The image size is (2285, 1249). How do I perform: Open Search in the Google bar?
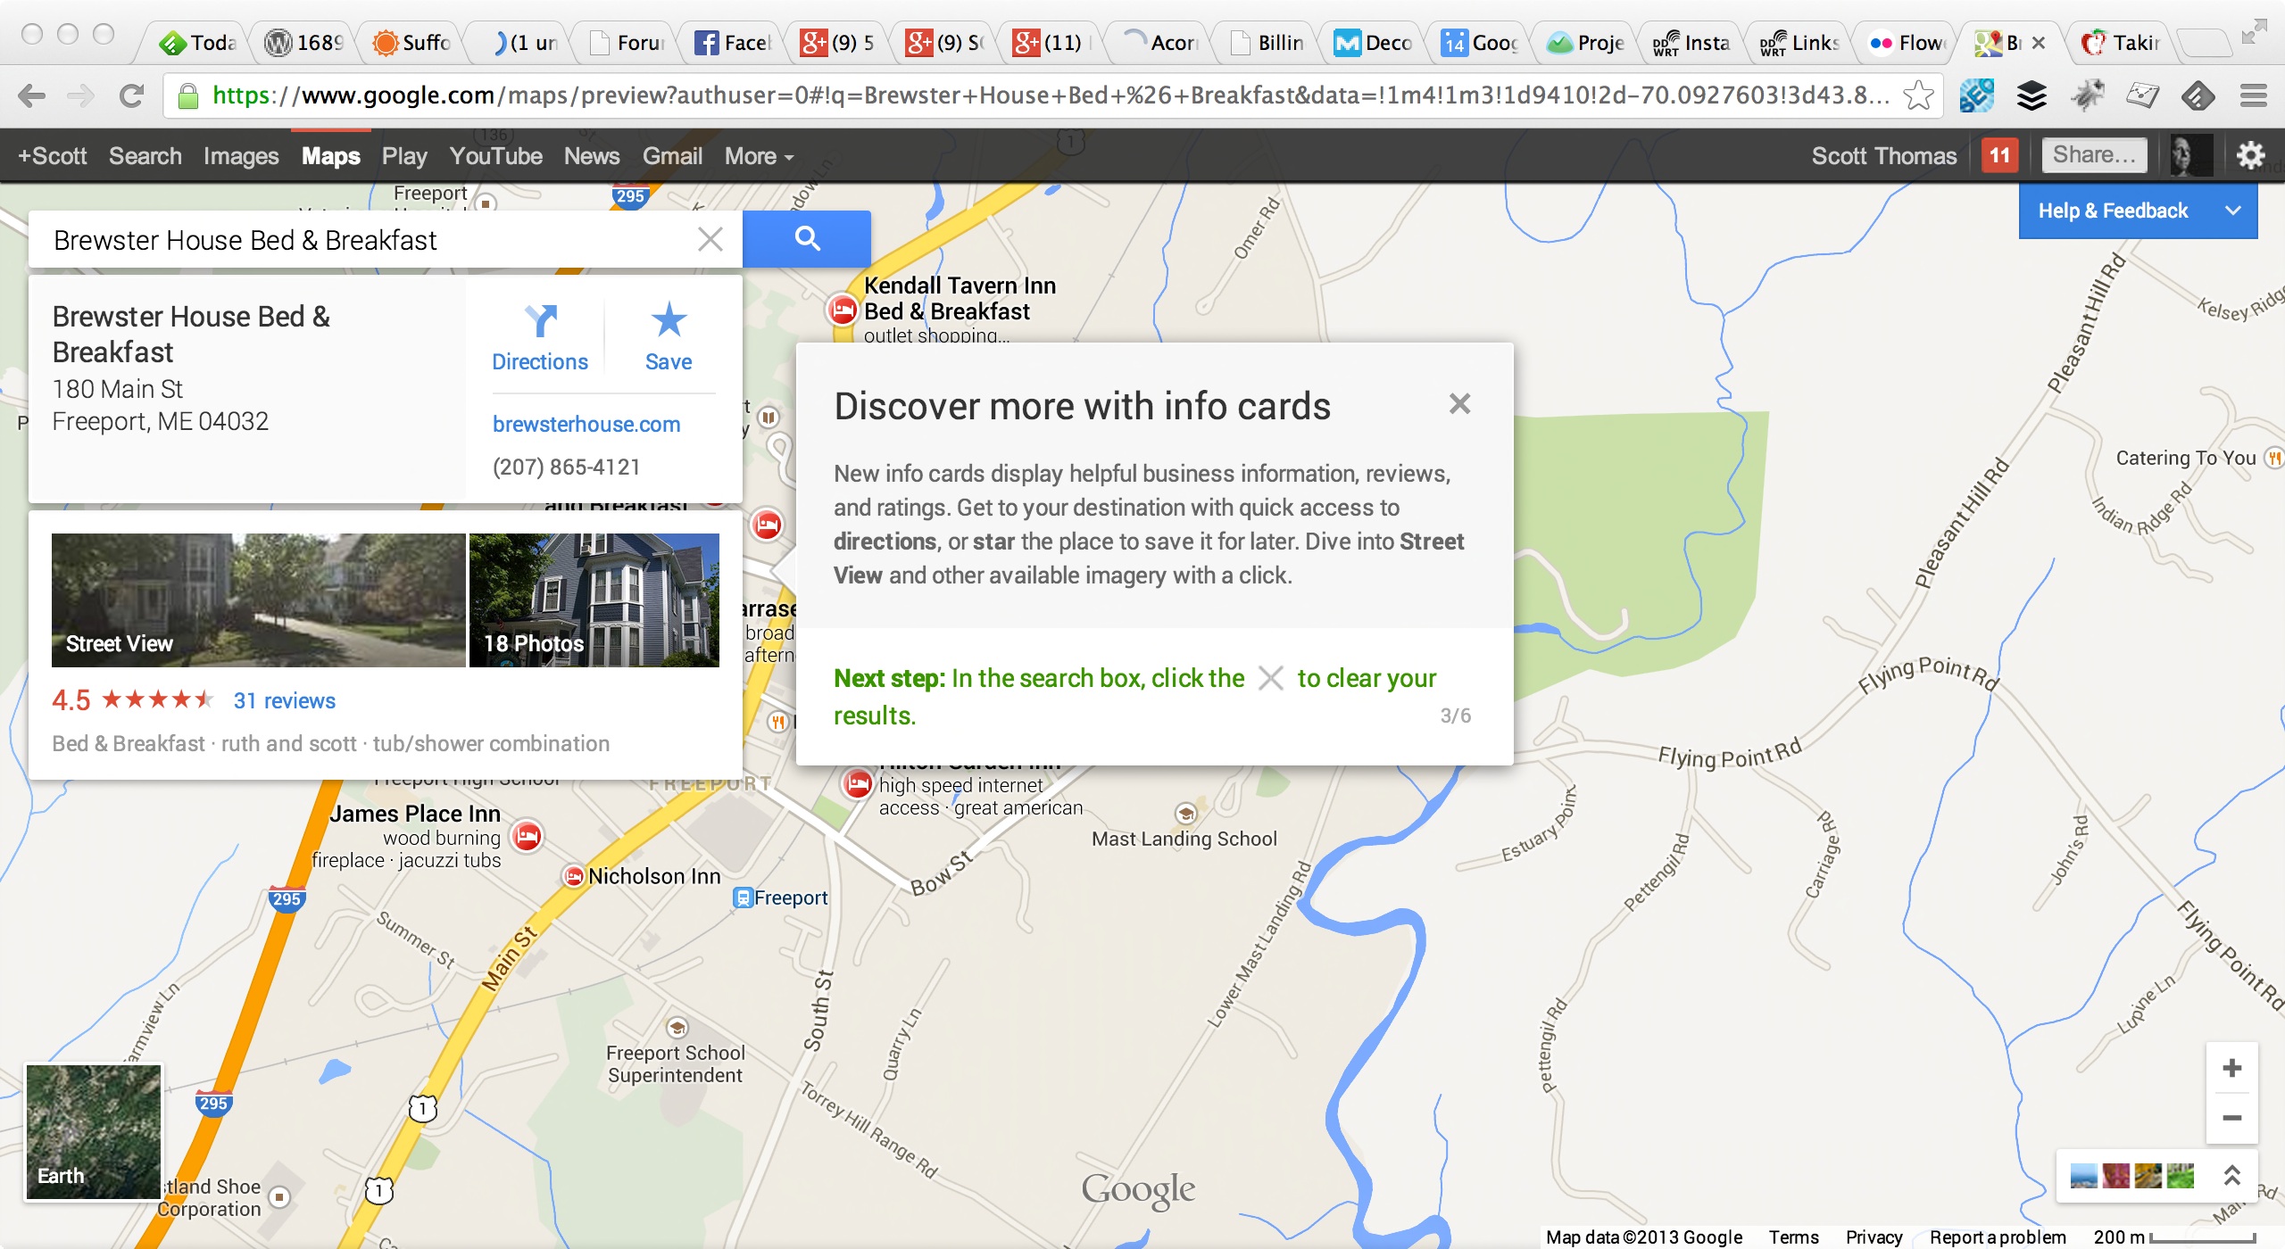click(x=145, y=156)
